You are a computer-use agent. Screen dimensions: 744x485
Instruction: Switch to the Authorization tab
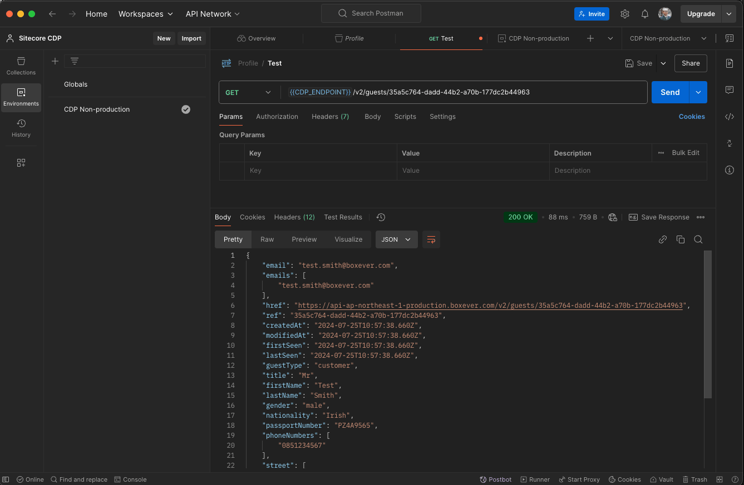click(x=277, y=117)
